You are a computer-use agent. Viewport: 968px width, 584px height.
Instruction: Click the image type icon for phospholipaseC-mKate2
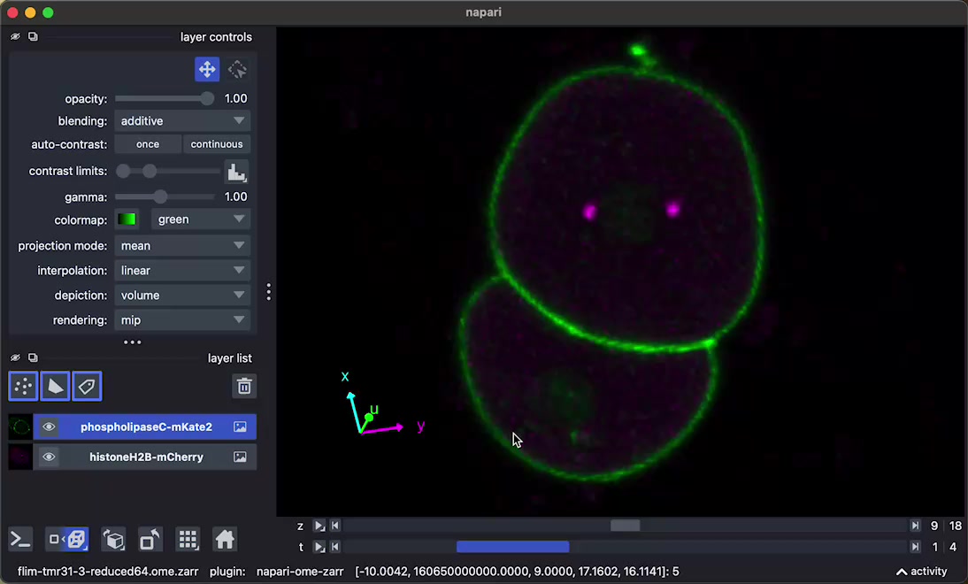pyautogui.click(x=240, y=426)
